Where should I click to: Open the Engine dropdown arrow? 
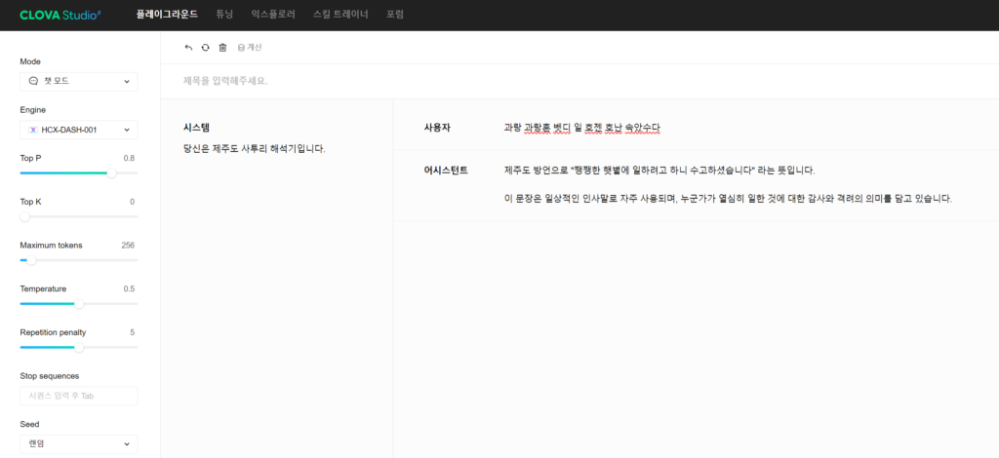pyautogui.click(x=126, y=130)
